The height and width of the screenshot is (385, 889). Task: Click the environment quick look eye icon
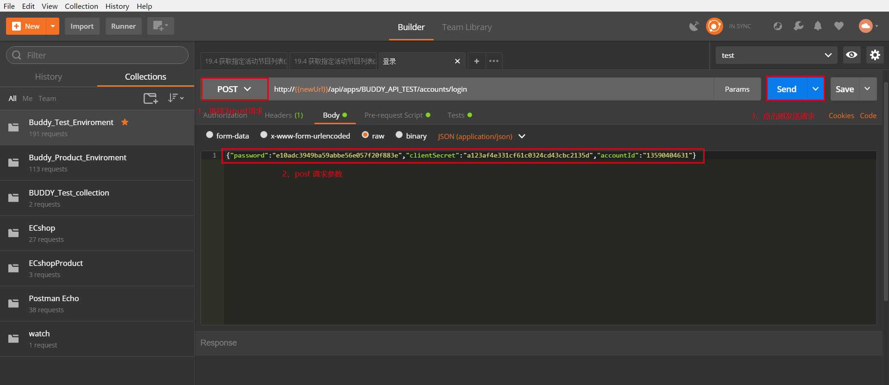[851, 55]
